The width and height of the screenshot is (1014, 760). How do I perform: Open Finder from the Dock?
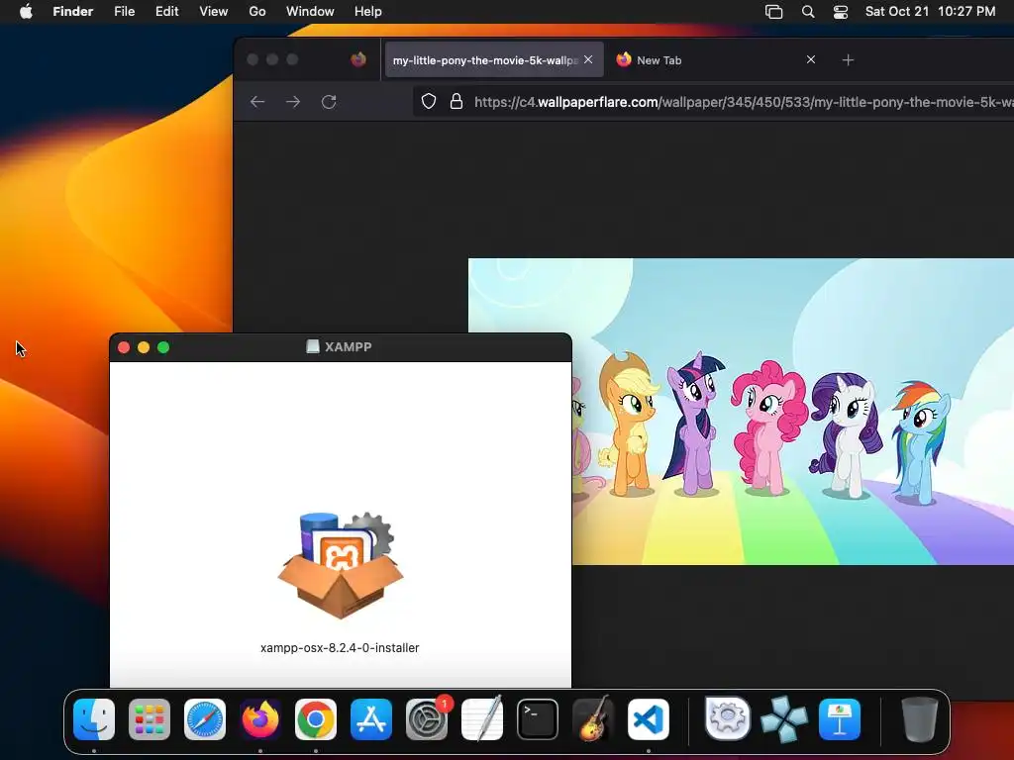[x=94, y=719]
